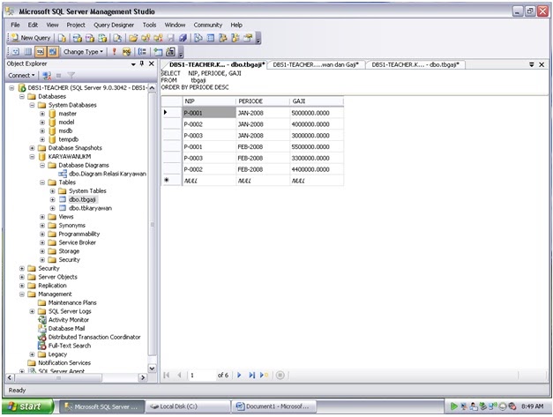Click the Windows start button
553x417 pixels.
click(27, 406)
